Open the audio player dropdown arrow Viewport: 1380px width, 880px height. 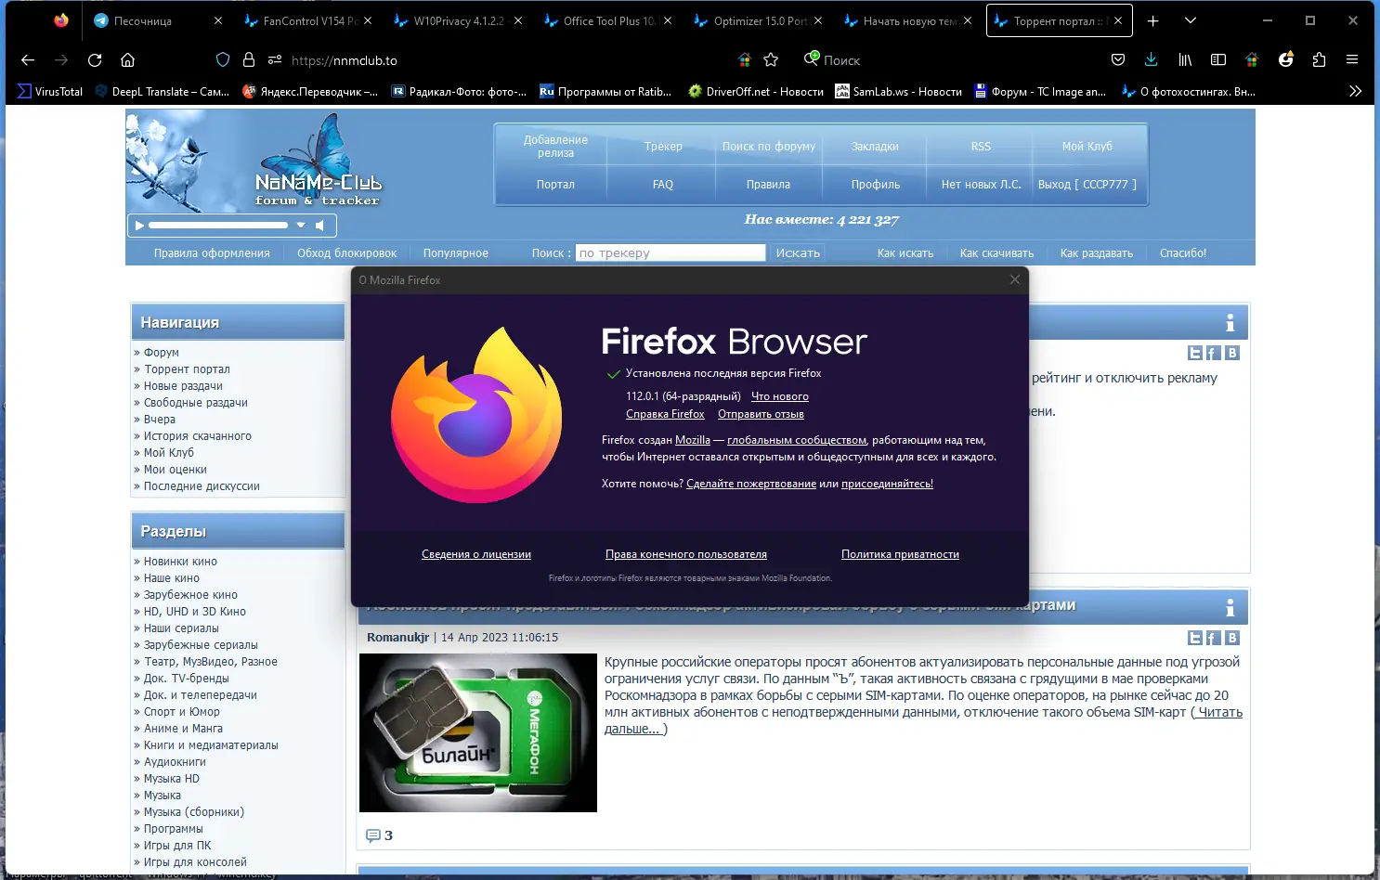pos(301,226)
